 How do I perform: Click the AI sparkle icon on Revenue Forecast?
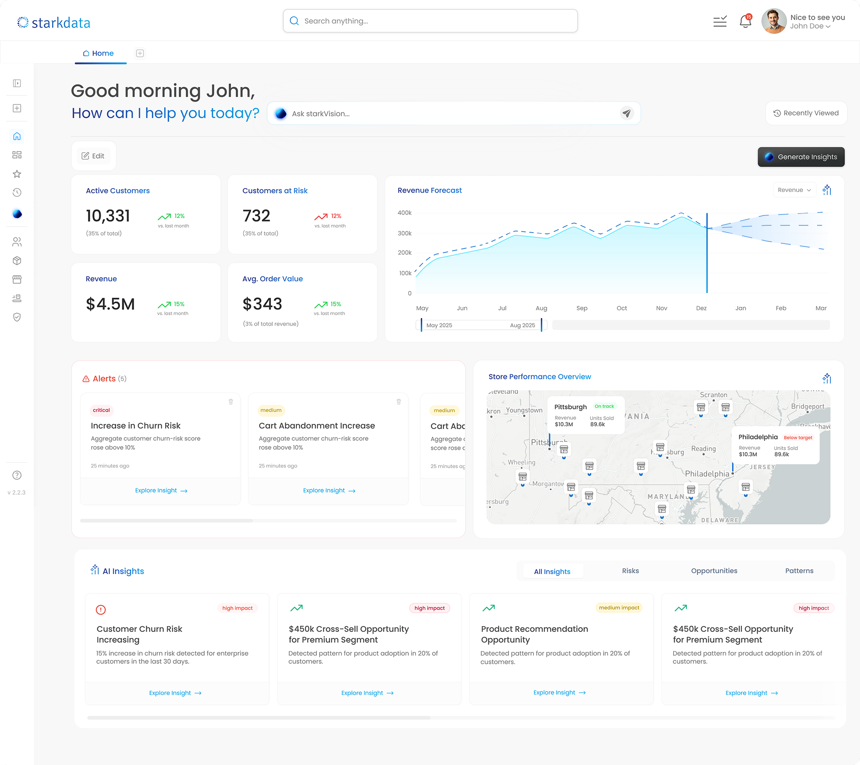click(x=827, y=190)
